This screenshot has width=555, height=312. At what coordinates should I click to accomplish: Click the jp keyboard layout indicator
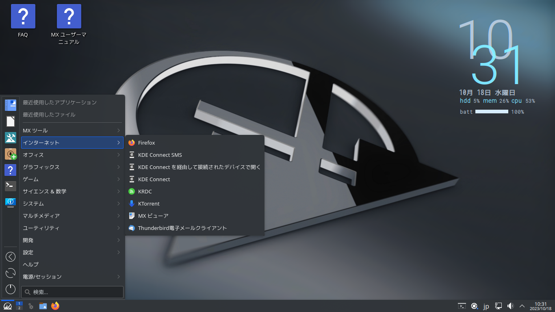(486, 306)
